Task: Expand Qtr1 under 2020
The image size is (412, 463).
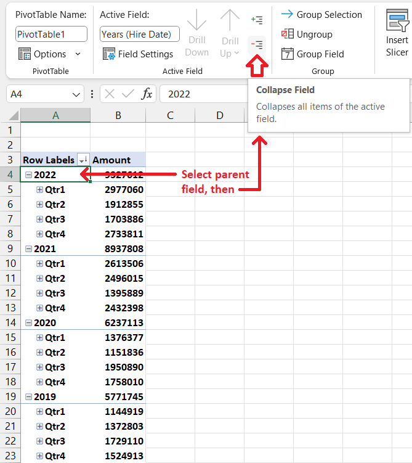Action: coord(39,337)
